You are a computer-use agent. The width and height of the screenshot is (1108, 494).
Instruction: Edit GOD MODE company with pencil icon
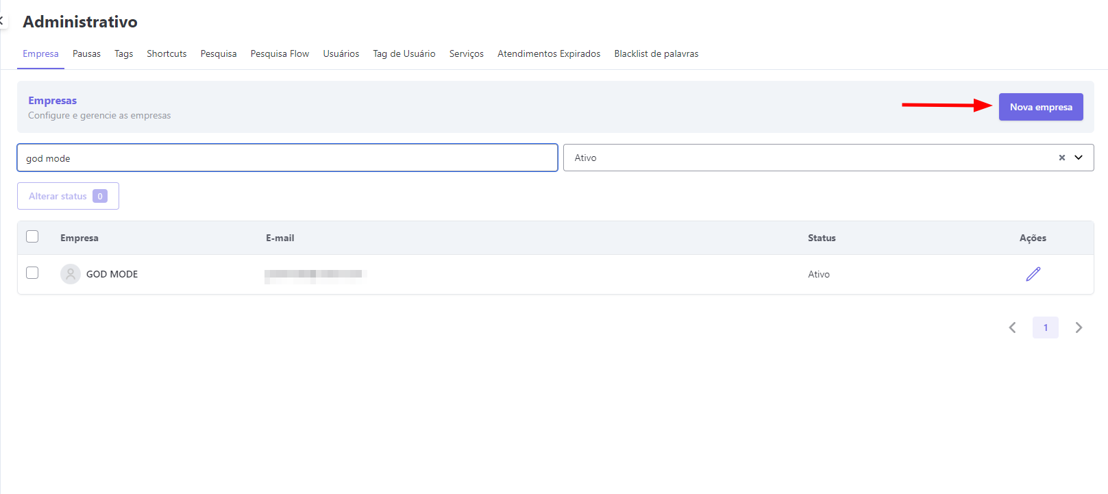1033,274
